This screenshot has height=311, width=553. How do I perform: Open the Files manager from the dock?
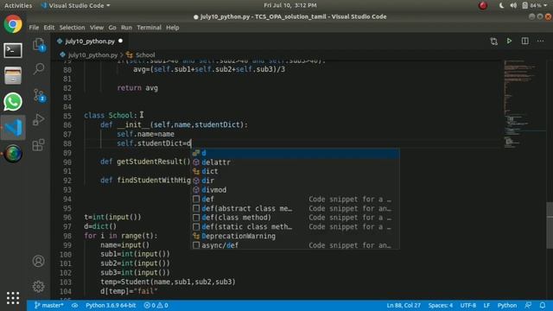tap(13, 76)
